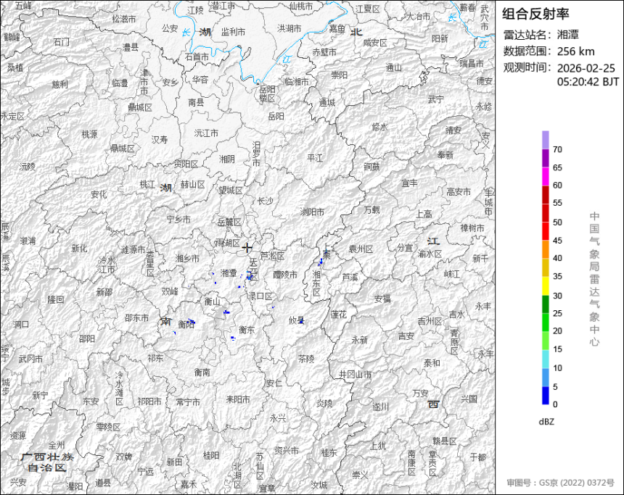Click the 沅江市 map label

click(206, 133)
